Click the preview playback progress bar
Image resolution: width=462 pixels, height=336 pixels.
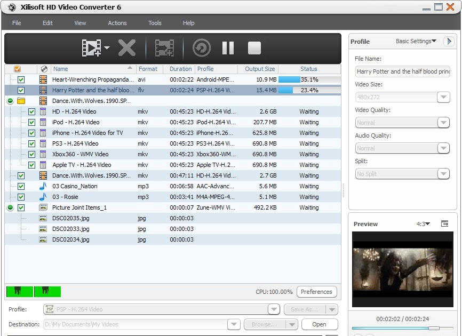pos(400,327)
